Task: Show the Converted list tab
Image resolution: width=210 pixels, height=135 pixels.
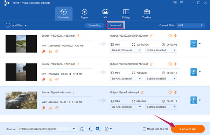Action: pos(115,25)
